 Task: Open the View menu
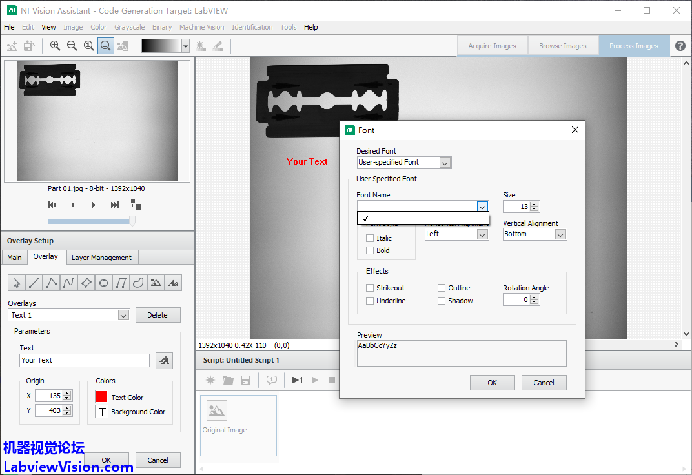[48, 27]
